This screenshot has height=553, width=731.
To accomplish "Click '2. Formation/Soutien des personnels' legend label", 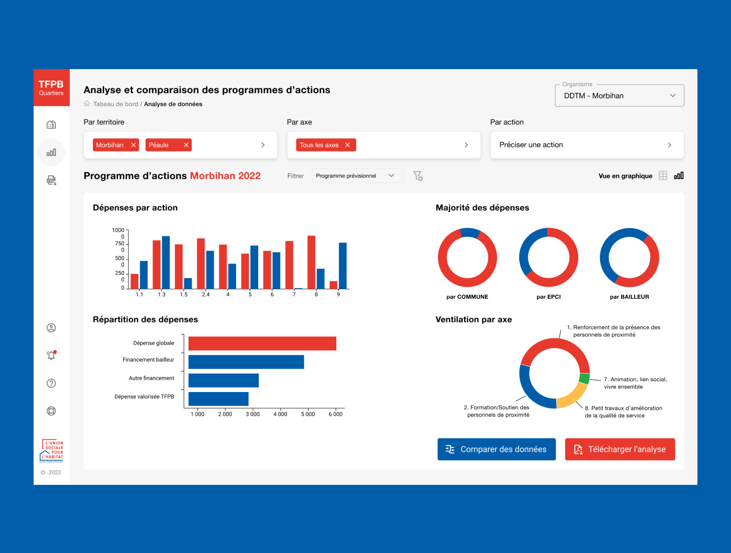I will point(496,411).
